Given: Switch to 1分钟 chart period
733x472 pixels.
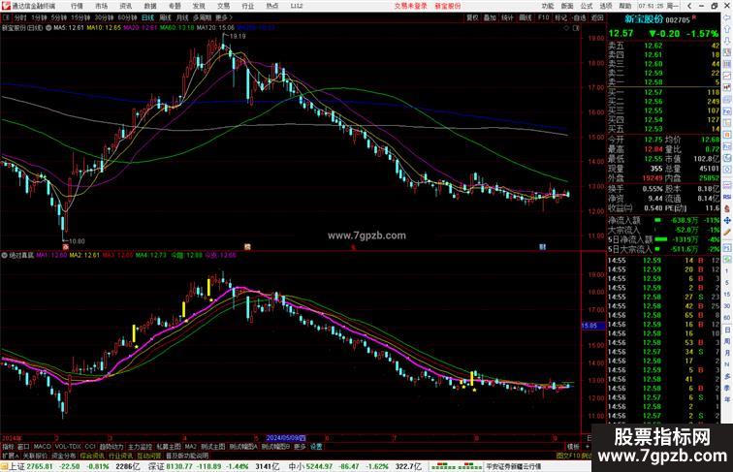Looking at the screenshot, I should click(39, 17).
